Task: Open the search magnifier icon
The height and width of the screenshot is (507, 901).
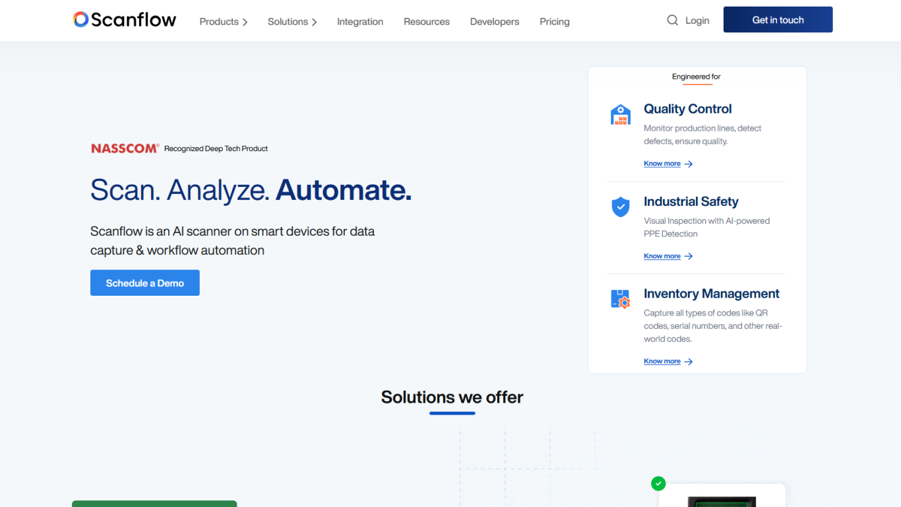Action: coord(672,20)
